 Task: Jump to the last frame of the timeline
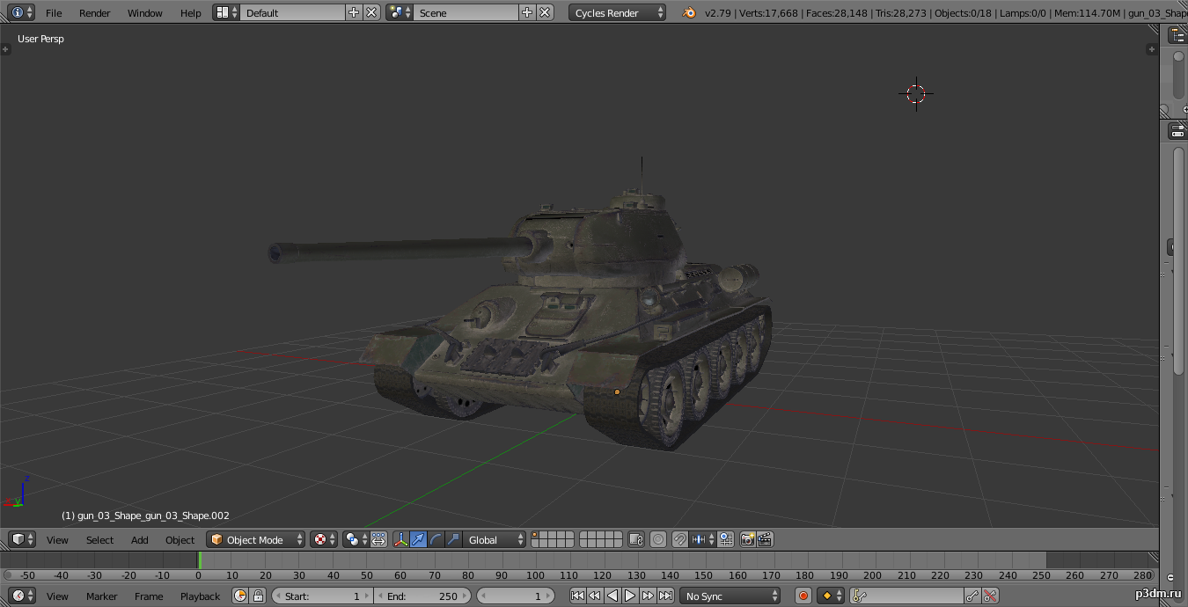point(665,596)
